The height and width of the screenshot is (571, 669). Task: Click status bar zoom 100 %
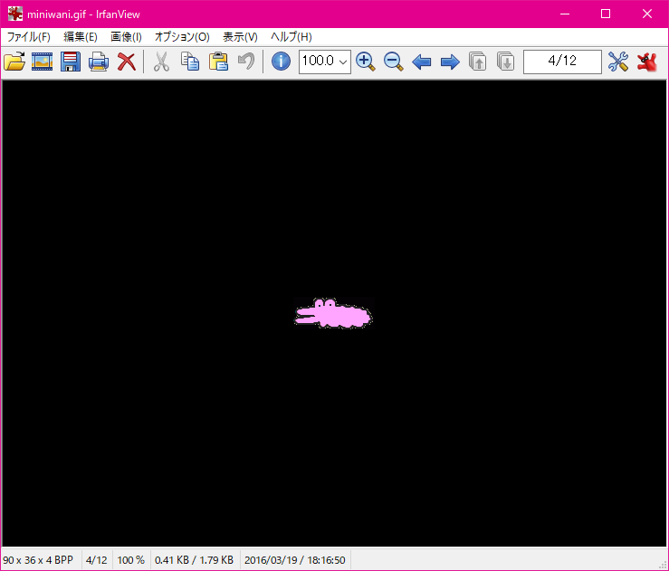coord(131,560)
